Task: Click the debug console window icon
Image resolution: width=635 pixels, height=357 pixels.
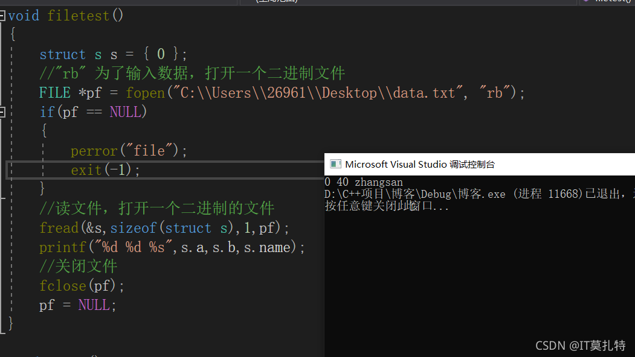Action: pyautogui.click(x=335, y=164)
